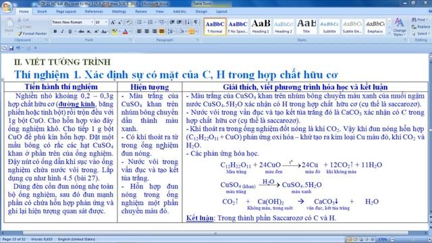432x243 pixels.
Task: Click the Save icon in Quick Access Toolbar
Action: coord(11,48)
